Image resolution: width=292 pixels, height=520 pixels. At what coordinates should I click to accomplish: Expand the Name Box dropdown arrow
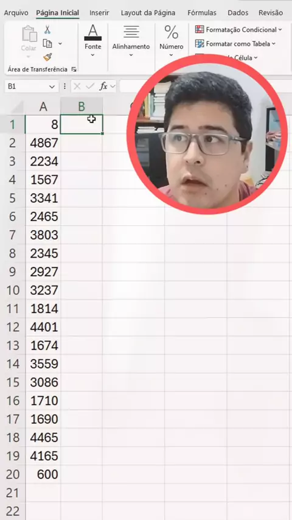point(52,86)
